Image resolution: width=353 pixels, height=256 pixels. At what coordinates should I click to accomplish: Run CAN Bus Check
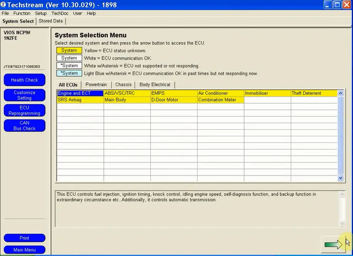[x=24, y=126]
